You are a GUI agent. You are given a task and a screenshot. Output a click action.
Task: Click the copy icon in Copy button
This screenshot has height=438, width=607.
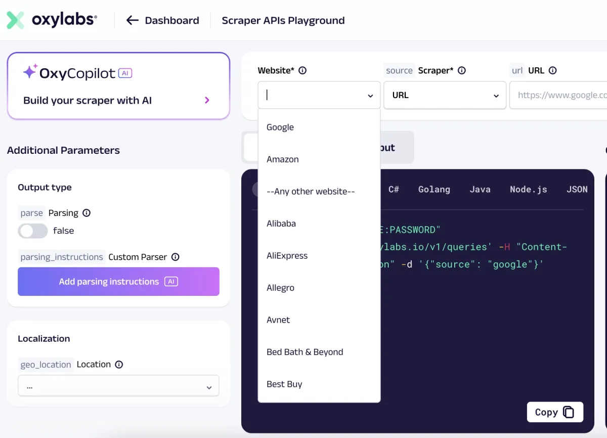coord(569,412)
